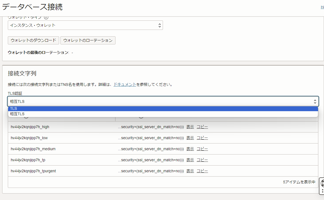Open the インスタンス・ウォレット wallet type dropdown
The width and height of the screenshot is (324, 200).
point(85,25)
